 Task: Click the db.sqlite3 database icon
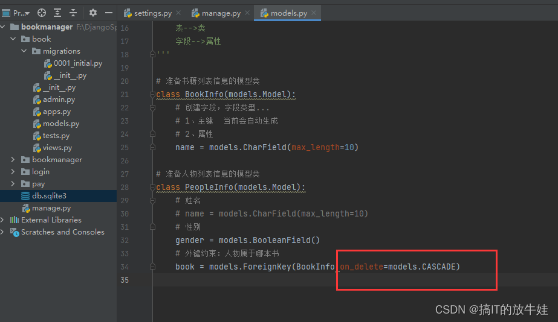tap(25, 196)
